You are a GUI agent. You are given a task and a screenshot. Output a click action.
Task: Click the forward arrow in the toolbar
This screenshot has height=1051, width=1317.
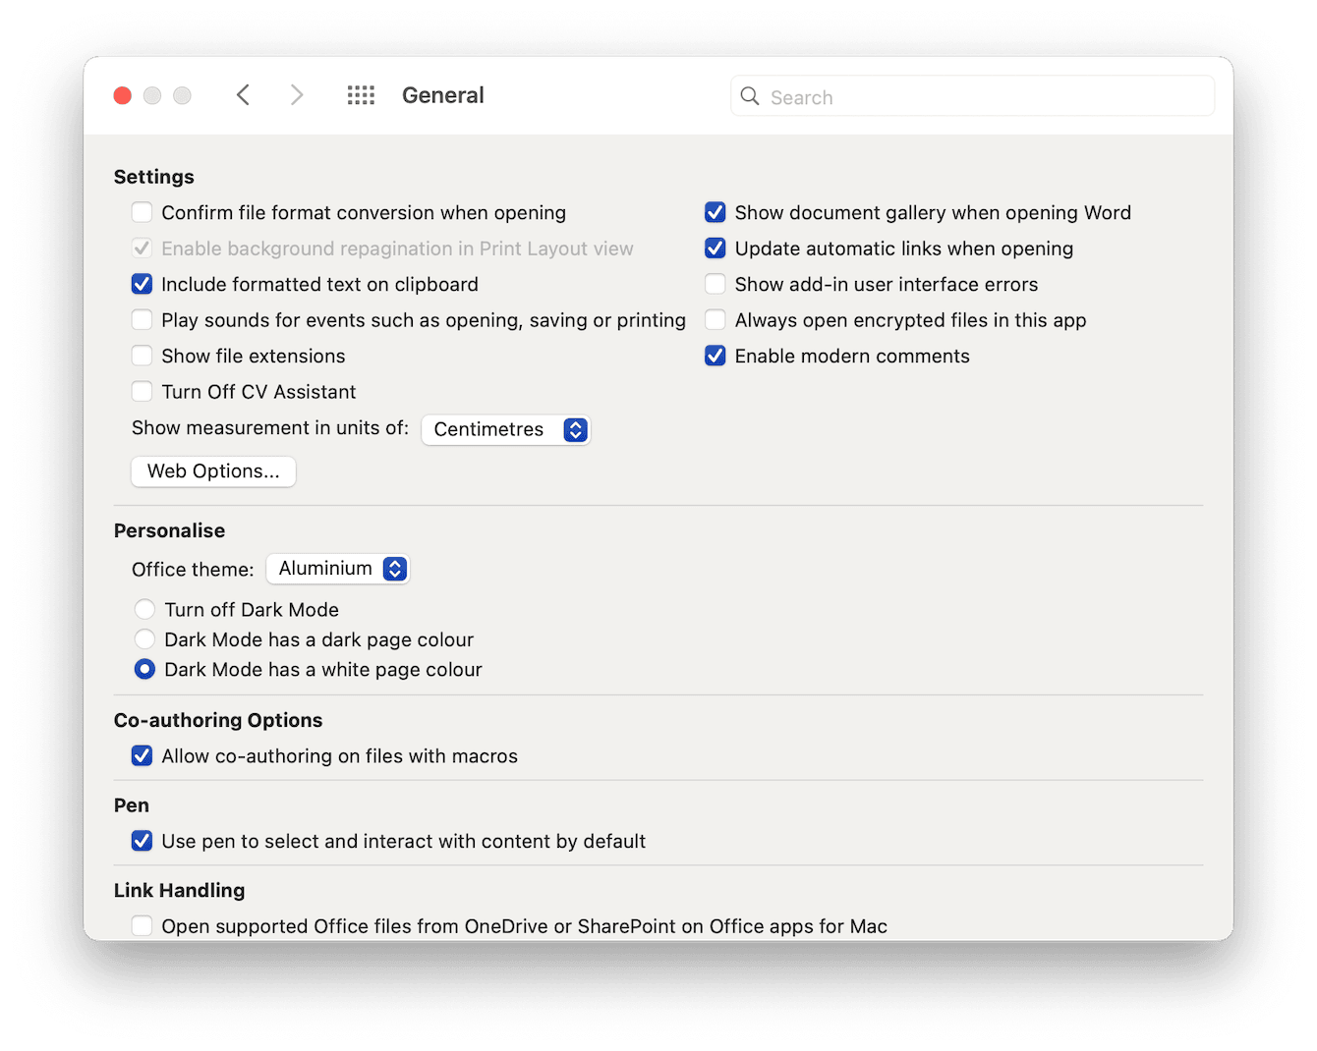(x=297, y=94)
